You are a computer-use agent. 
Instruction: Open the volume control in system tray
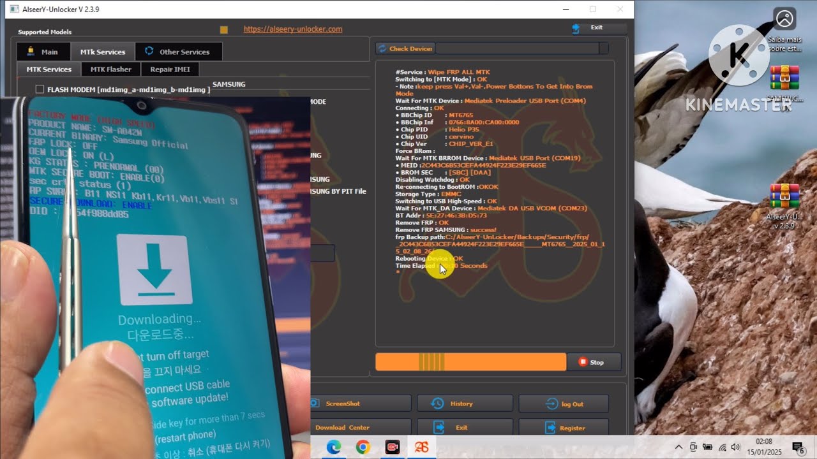[x=735, y=448]
